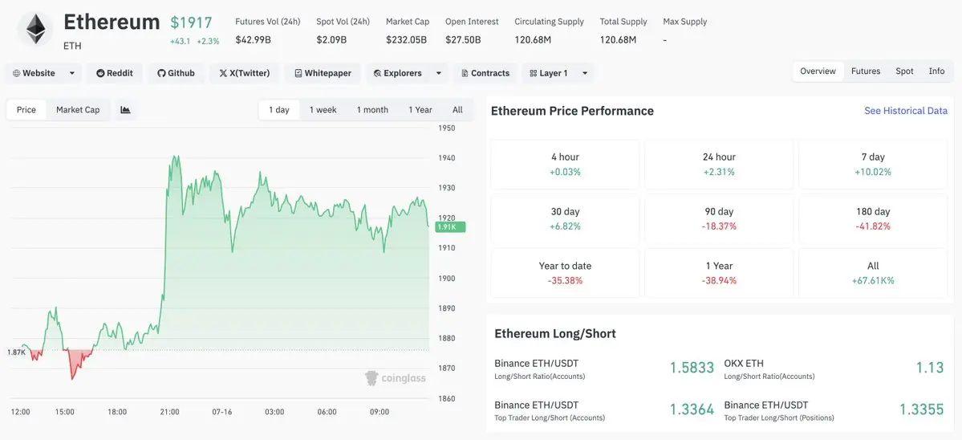Expand the Website dropdown arrow
The height and width of the screenshot is (440, 962).
coord(71,73)
